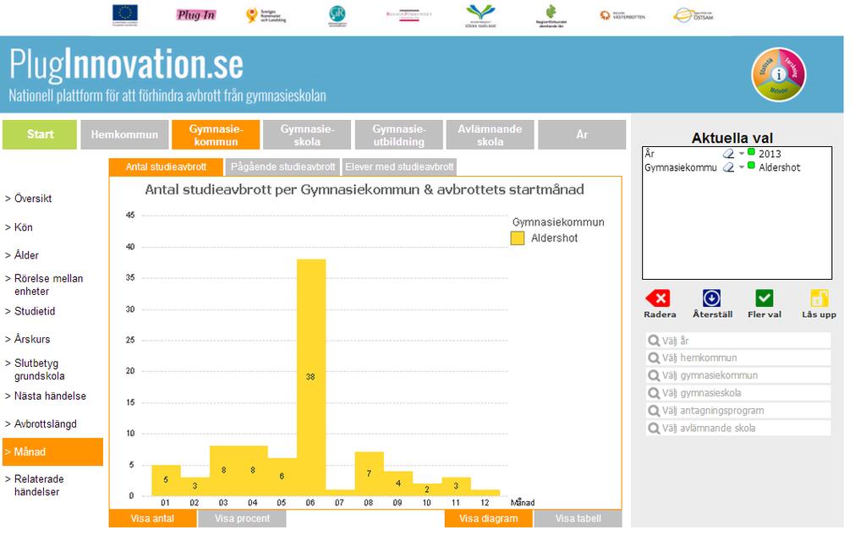Click the Välj gymnasiekommun search field
The image size is (866, 557).
pyautogui.click(x=737, y=375)
